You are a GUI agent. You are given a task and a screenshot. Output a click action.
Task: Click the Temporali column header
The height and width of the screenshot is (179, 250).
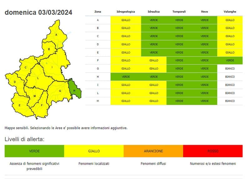[x=179, y=12]
